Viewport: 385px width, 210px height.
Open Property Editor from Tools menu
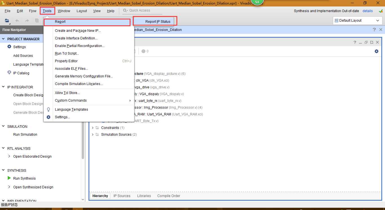(x=89, y=61)
